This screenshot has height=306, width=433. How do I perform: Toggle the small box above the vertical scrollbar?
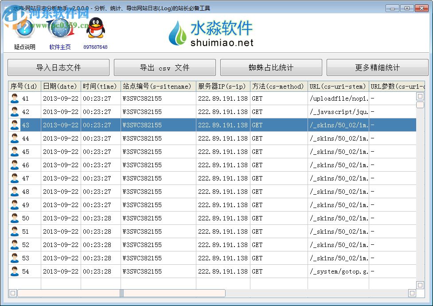pos(420,97)
